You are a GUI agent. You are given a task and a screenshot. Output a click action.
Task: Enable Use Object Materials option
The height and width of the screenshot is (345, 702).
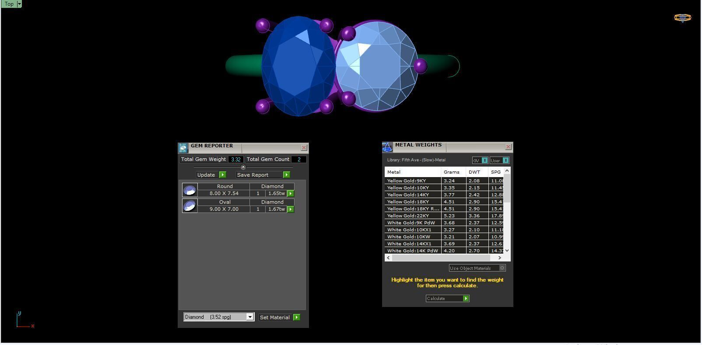477,268
